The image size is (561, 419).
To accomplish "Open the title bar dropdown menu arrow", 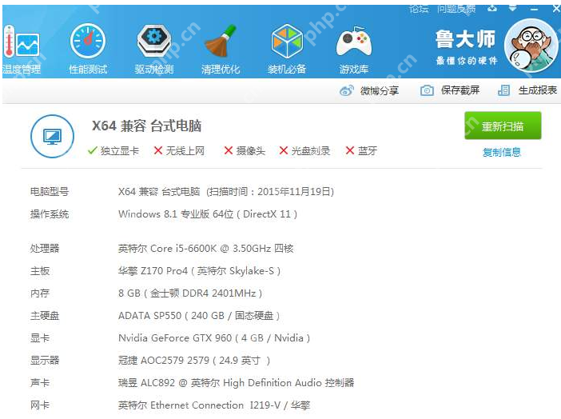I will 513,8.
